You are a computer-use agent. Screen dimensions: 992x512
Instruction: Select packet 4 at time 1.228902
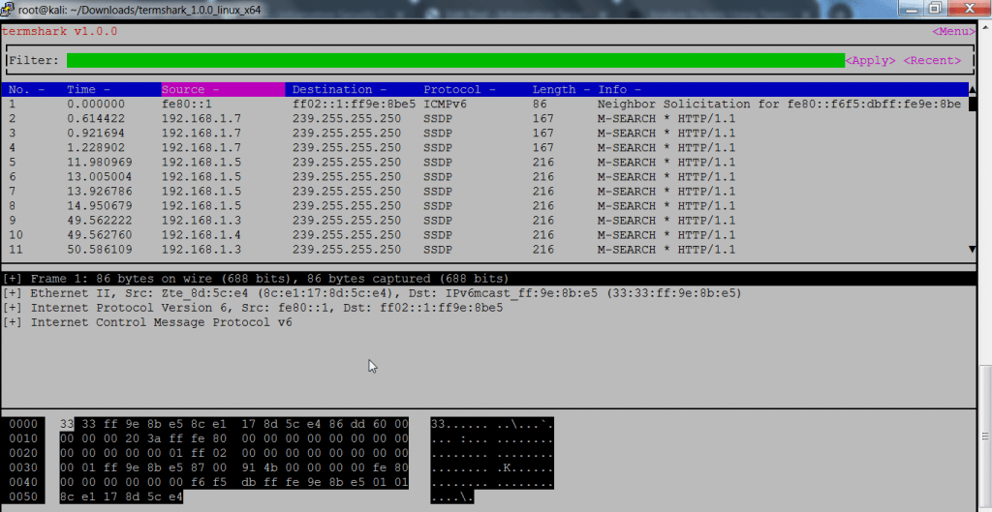click(x=484, y=148)
